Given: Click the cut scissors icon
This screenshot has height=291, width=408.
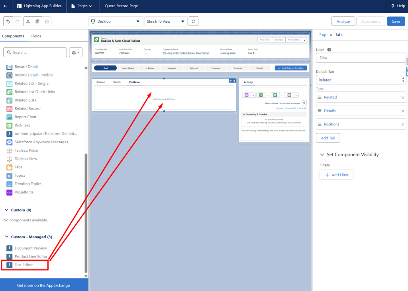Looking at the screenshot, I should (28, 21).
